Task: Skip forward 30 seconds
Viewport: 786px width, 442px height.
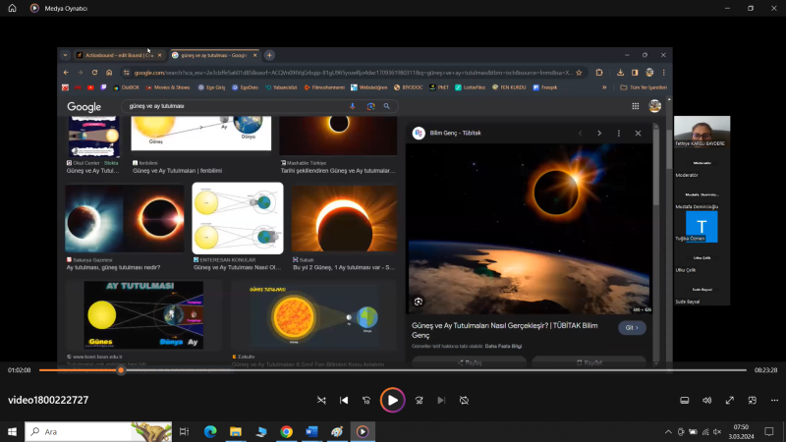Action: pos(420,400)
